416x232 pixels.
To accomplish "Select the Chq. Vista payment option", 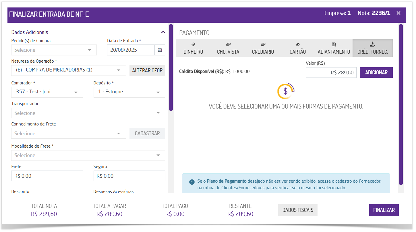I will click(228, 48).
